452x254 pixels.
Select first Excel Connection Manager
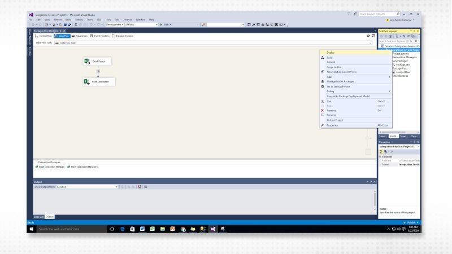pyautogui.click(x=50, y=167)
